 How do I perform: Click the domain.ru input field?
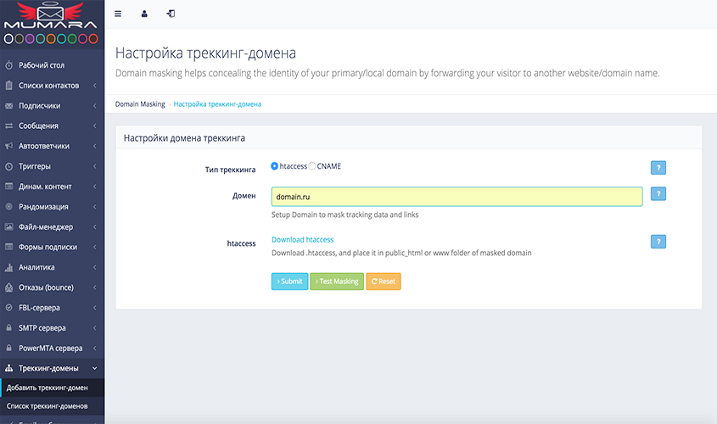[457, 197]
